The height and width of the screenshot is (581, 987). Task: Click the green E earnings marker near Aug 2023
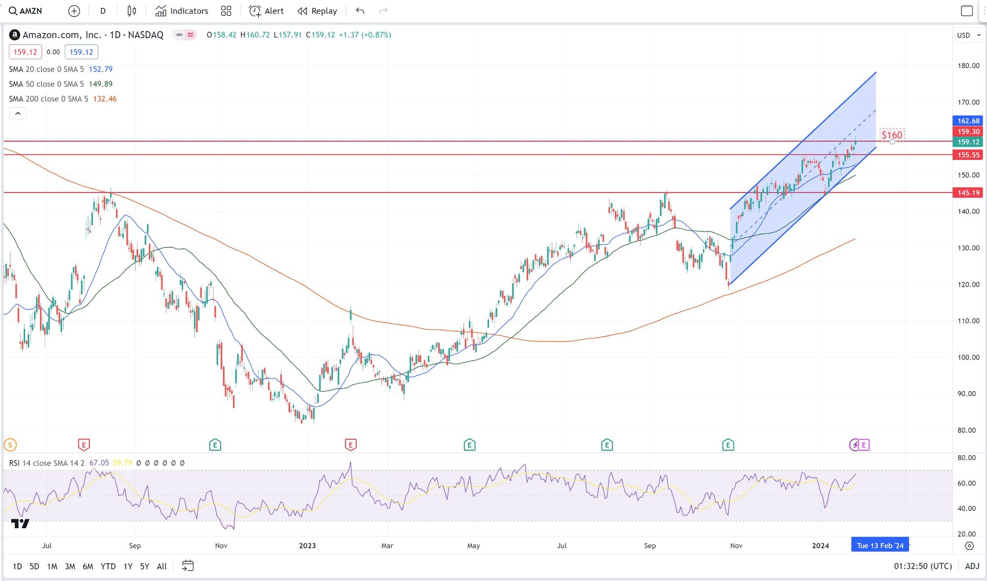click(x=607, y=445)
